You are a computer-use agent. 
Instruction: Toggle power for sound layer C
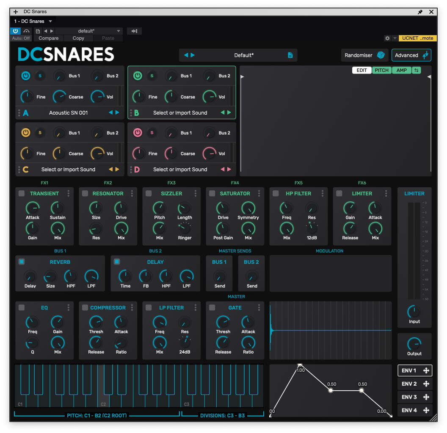point(26,133)
